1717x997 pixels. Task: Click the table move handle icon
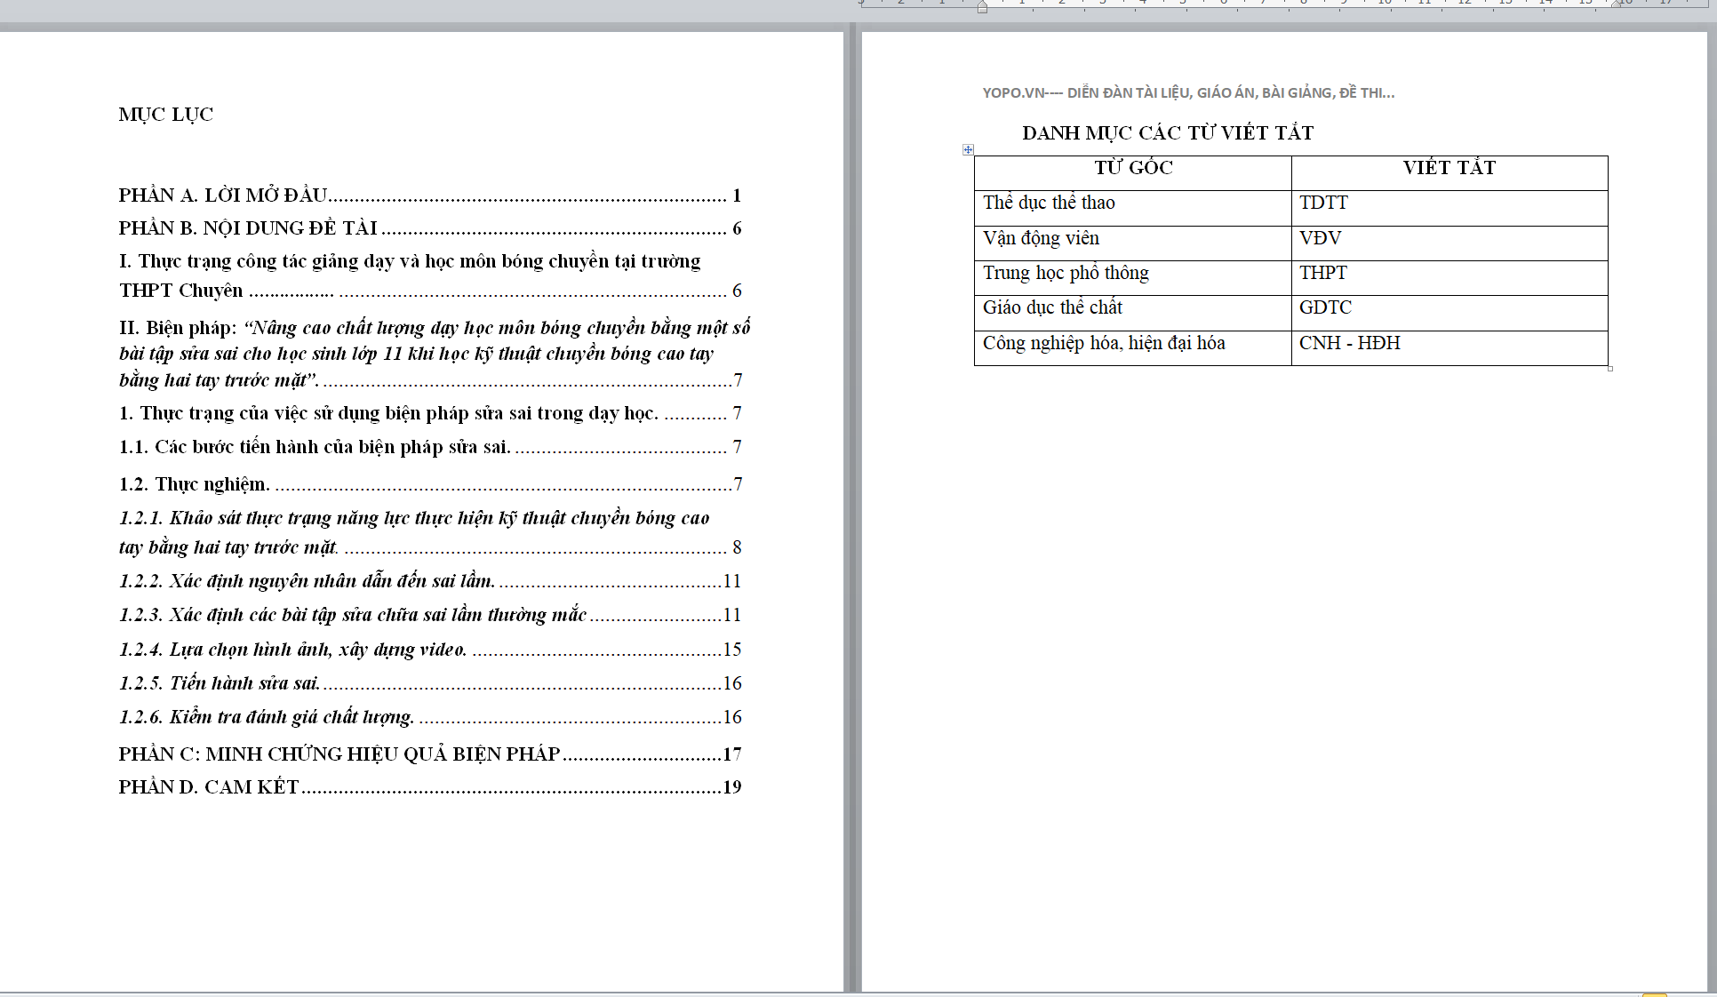pos(968,150)
